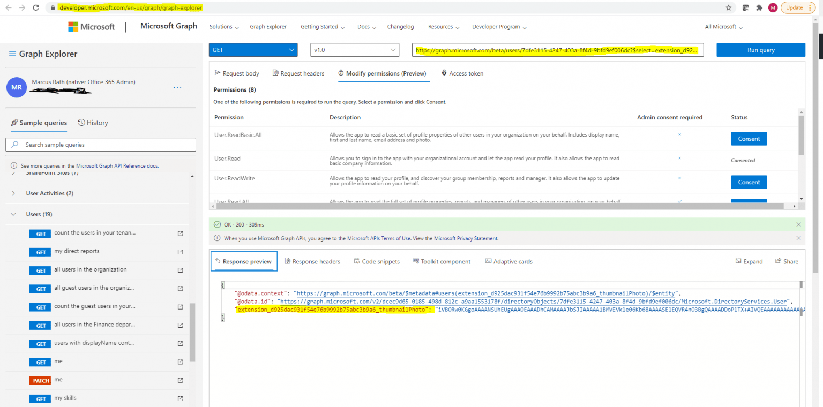Open the GET HTTP method dropdown

click(253, 50)
